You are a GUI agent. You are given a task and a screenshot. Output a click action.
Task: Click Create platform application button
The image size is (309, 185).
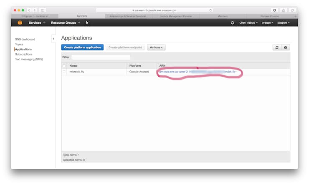82,47
